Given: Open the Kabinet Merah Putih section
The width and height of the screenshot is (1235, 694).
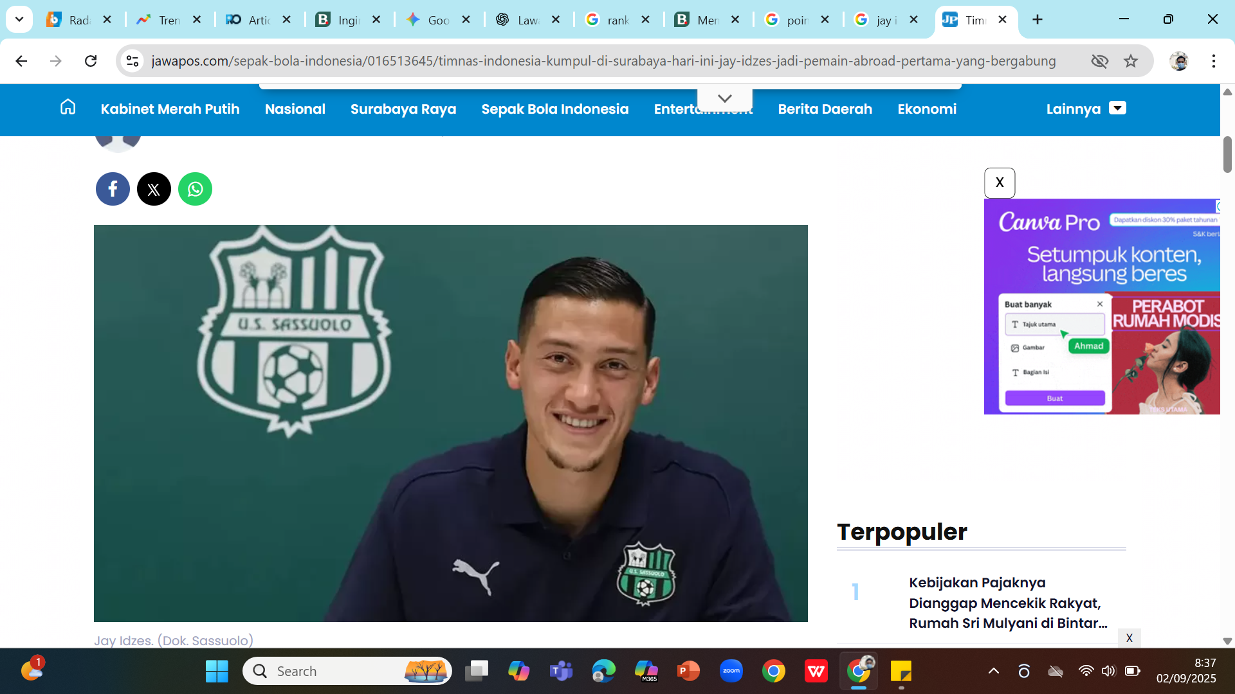Looking at the screenshot, I should [x=170, y=109].
